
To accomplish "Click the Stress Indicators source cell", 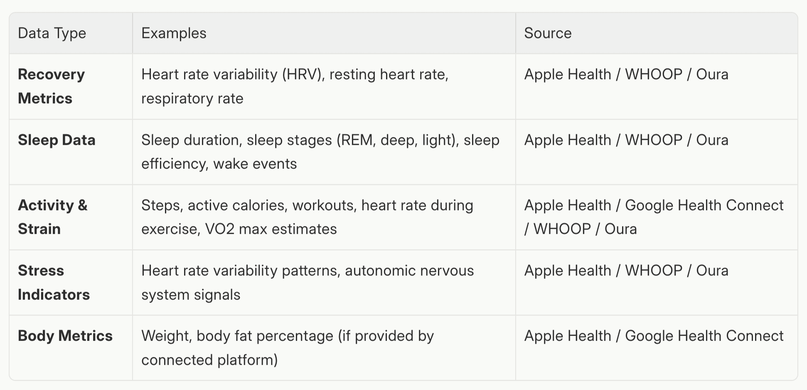I will click(x=626, y=271).
